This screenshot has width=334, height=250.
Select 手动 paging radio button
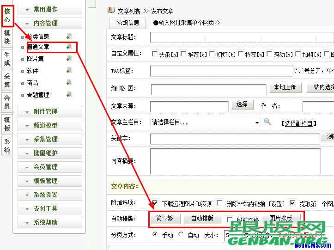pyautogui.click(x=155, y=234)
